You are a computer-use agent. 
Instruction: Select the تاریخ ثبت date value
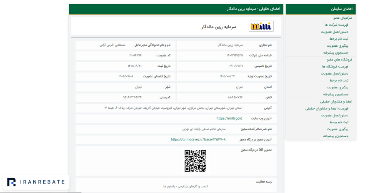135,66
